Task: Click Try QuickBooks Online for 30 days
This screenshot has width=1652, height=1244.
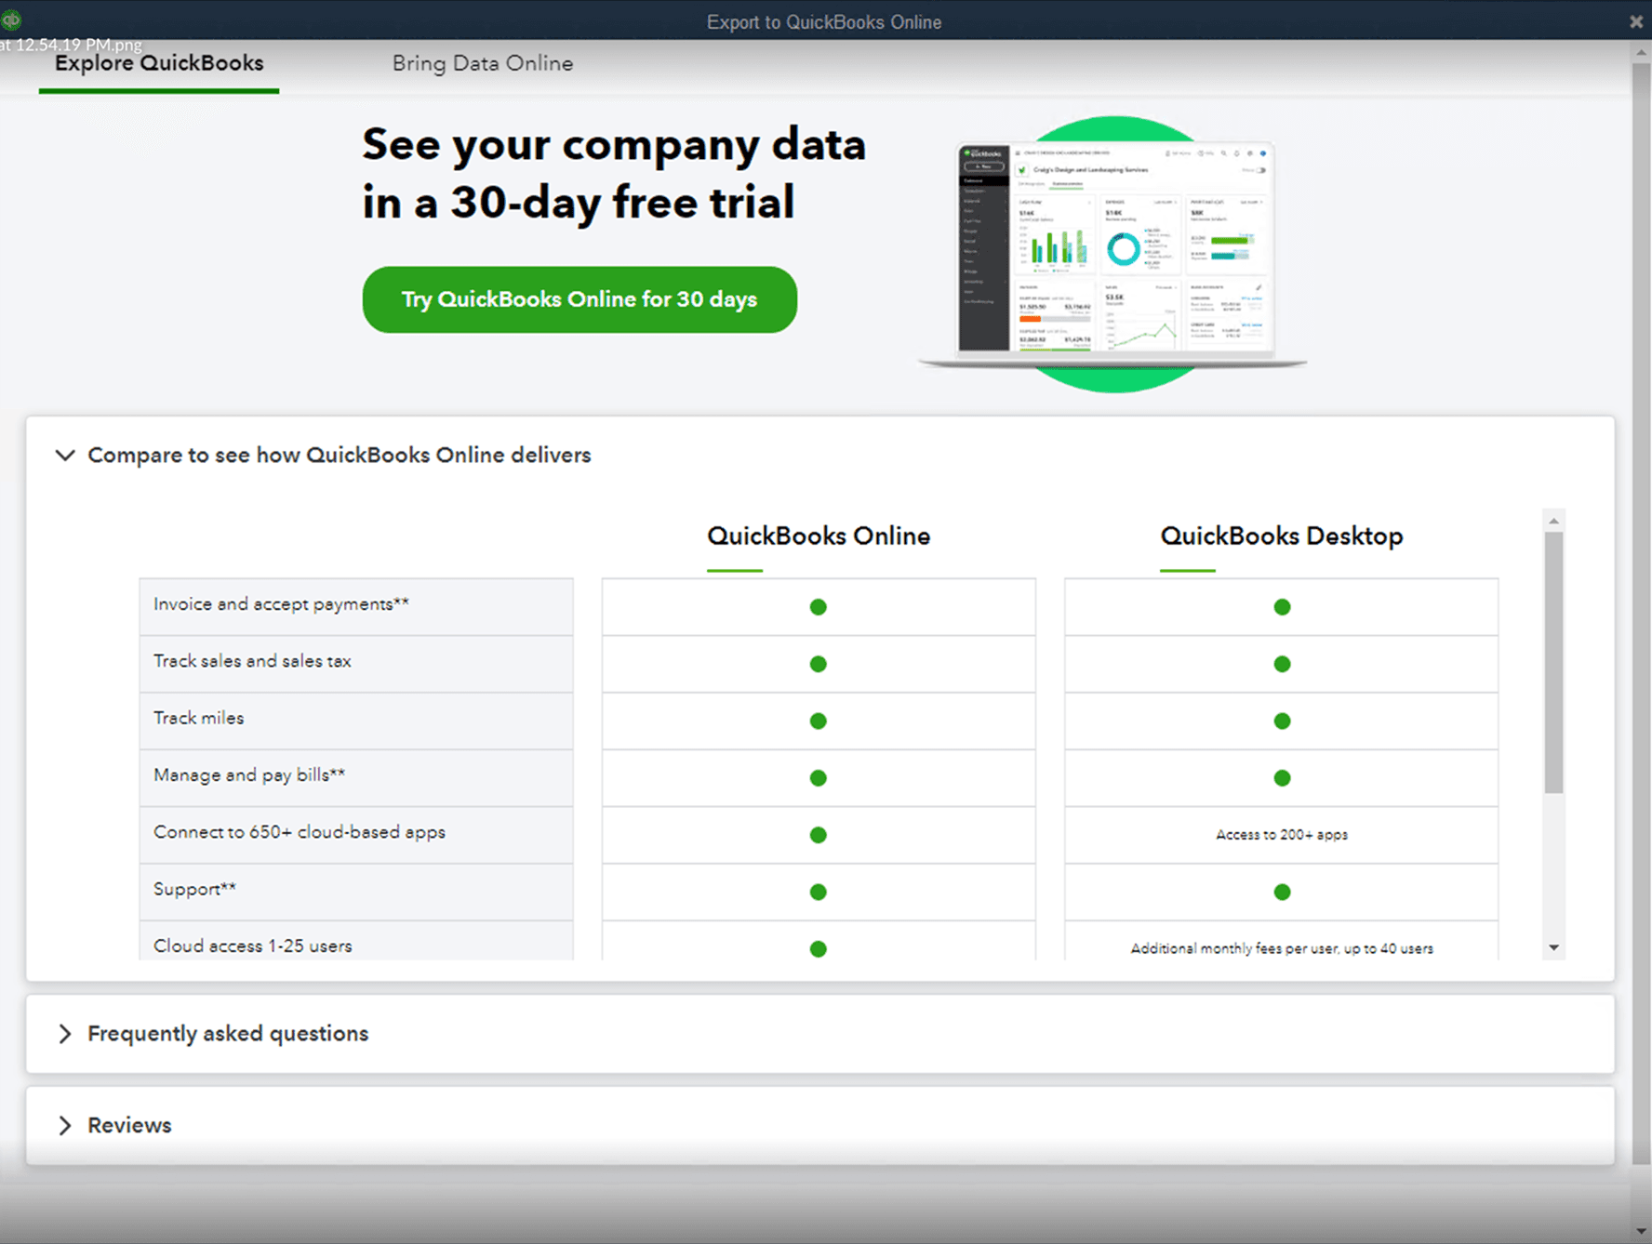Action: pos(580,299)
